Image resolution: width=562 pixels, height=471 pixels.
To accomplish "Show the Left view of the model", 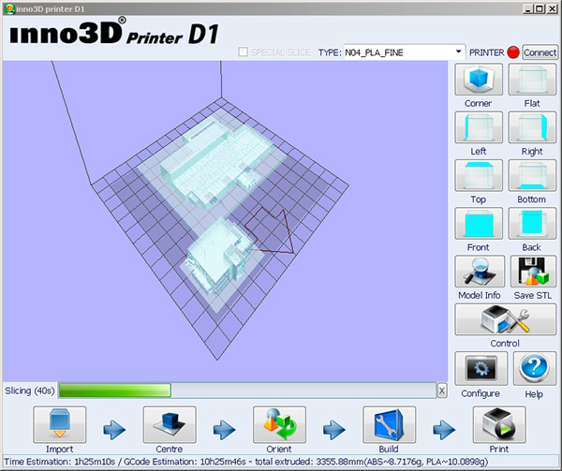I will click(x=479, y=127).
